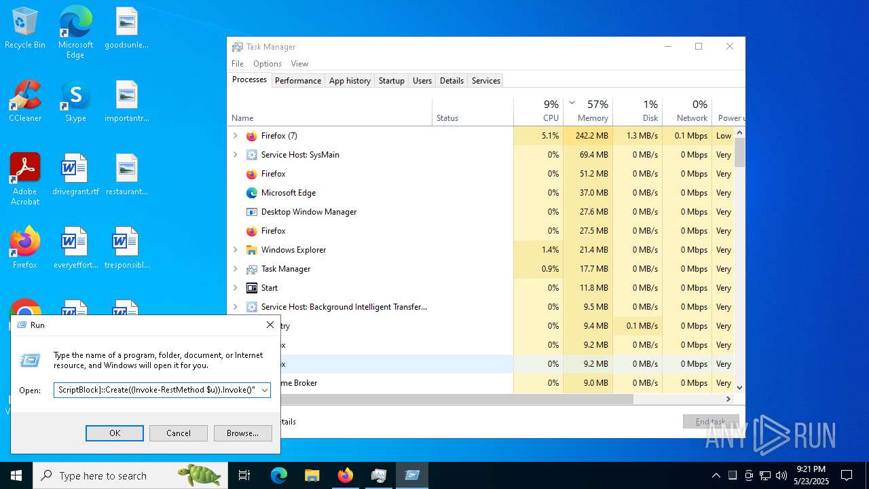Select everyeffort... Word document icon
The height and width of the screenshot is (489, 869).
coord(75,248)
